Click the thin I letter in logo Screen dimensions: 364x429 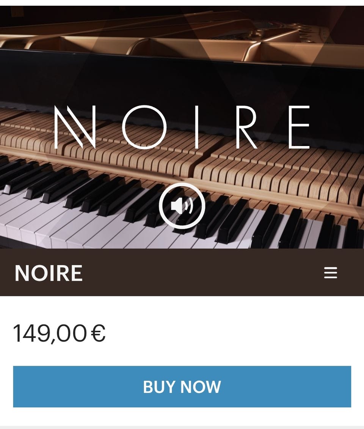tap(196, 127)
